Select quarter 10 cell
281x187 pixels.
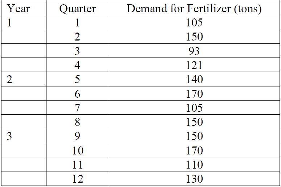77,150
